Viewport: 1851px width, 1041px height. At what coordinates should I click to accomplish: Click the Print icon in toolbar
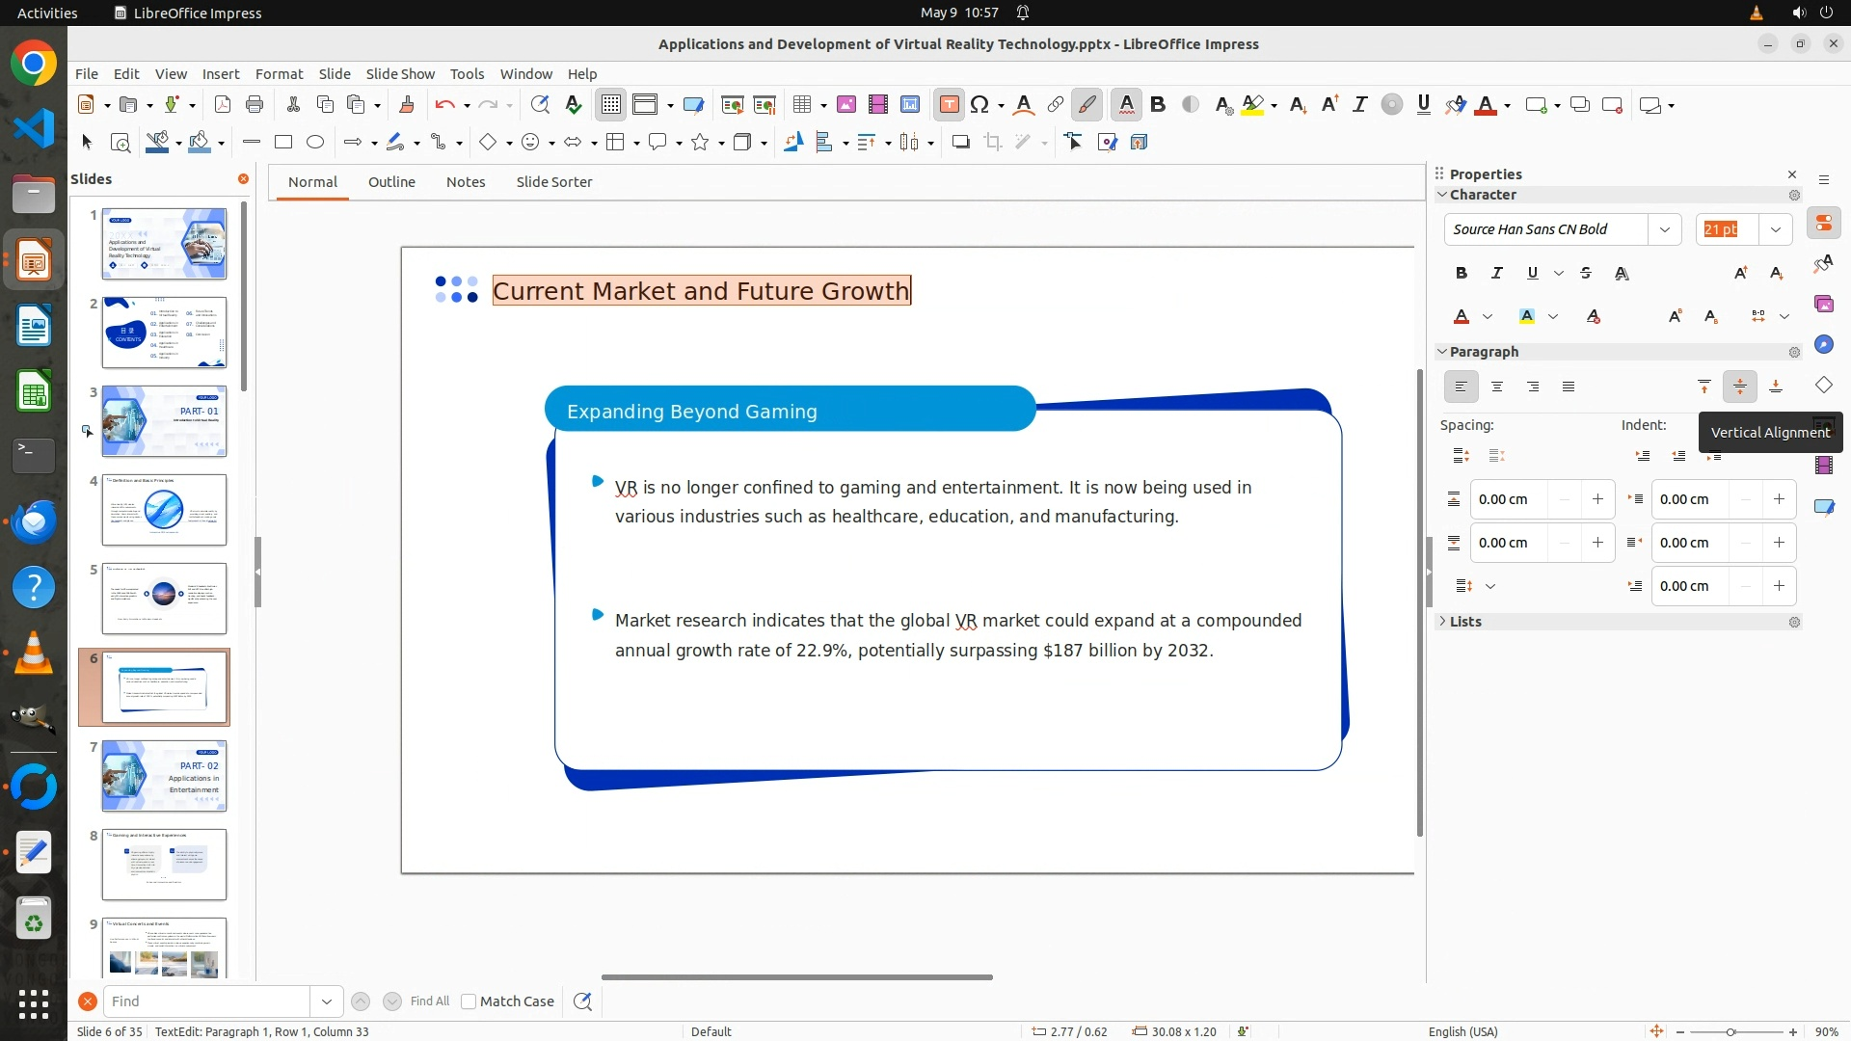click(x=255, y=105)
